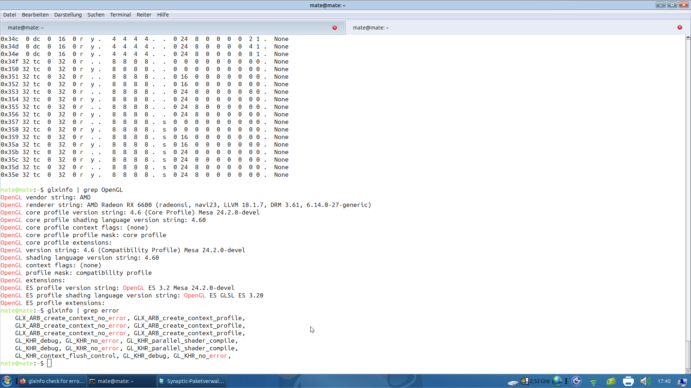The height and width of the screenshot is (388, 691).
Task: Click the scrollbar down arrow
Action: pyautogui.click(x=688, y=371)
